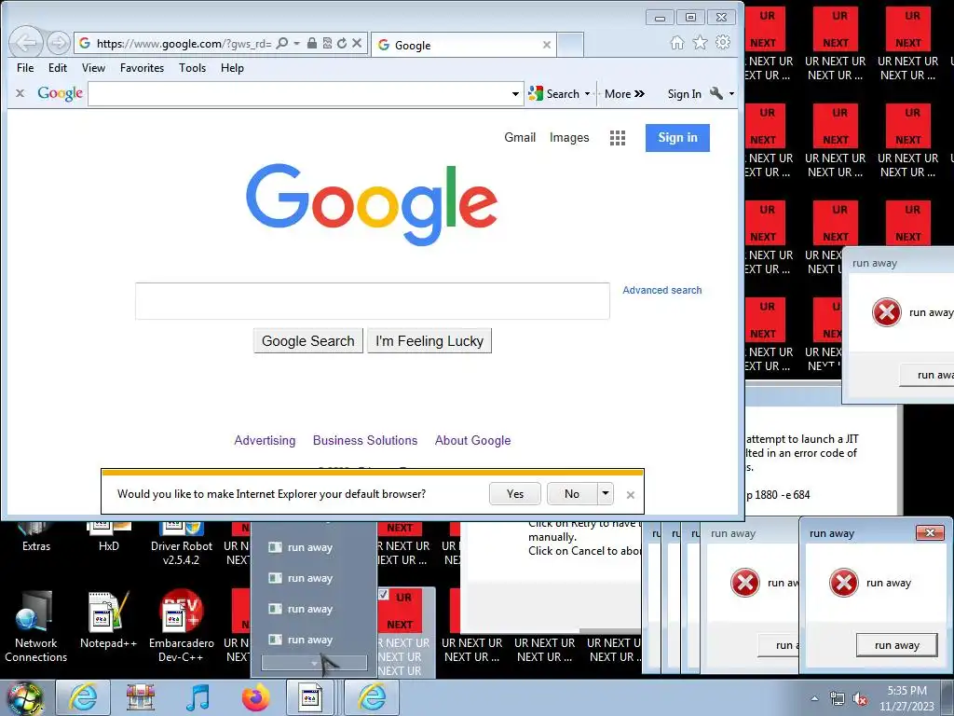
Task: Open the Favorites menu
Action: (x=142, y=67)
